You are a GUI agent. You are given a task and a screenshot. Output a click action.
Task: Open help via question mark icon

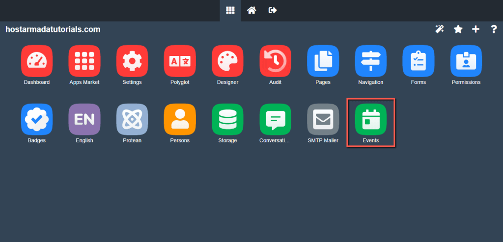tap(494, 29)
